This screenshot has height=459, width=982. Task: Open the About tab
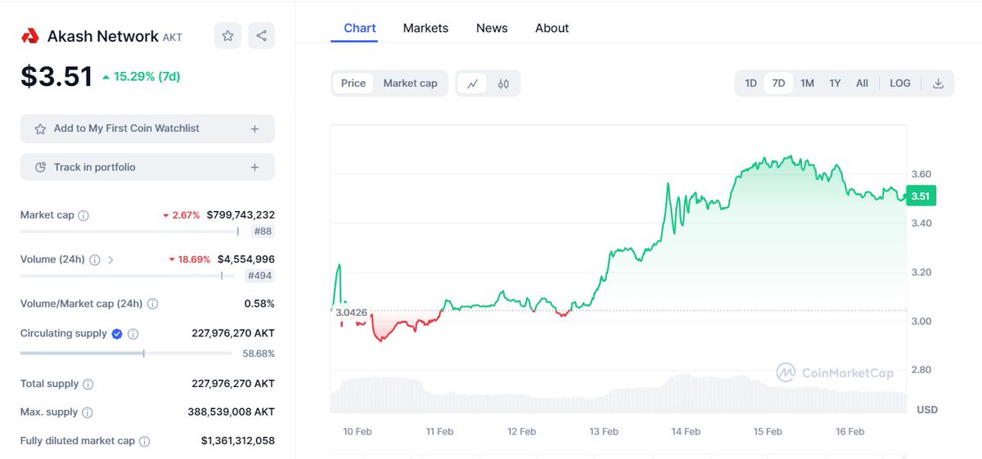[x=552, y=28]
